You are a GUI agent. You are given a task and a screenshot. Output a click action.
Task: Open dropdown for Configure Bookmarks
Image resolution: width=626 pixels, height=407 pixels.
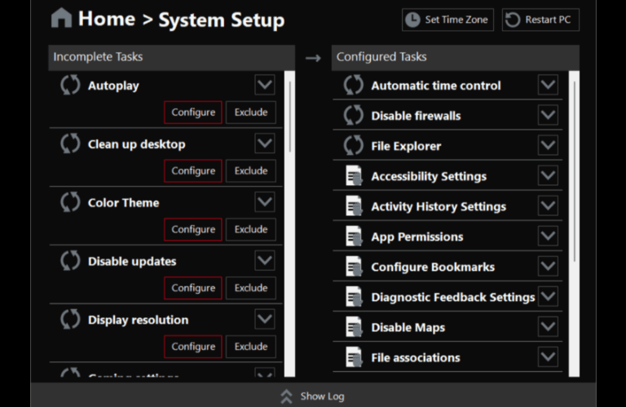(548, 267)
